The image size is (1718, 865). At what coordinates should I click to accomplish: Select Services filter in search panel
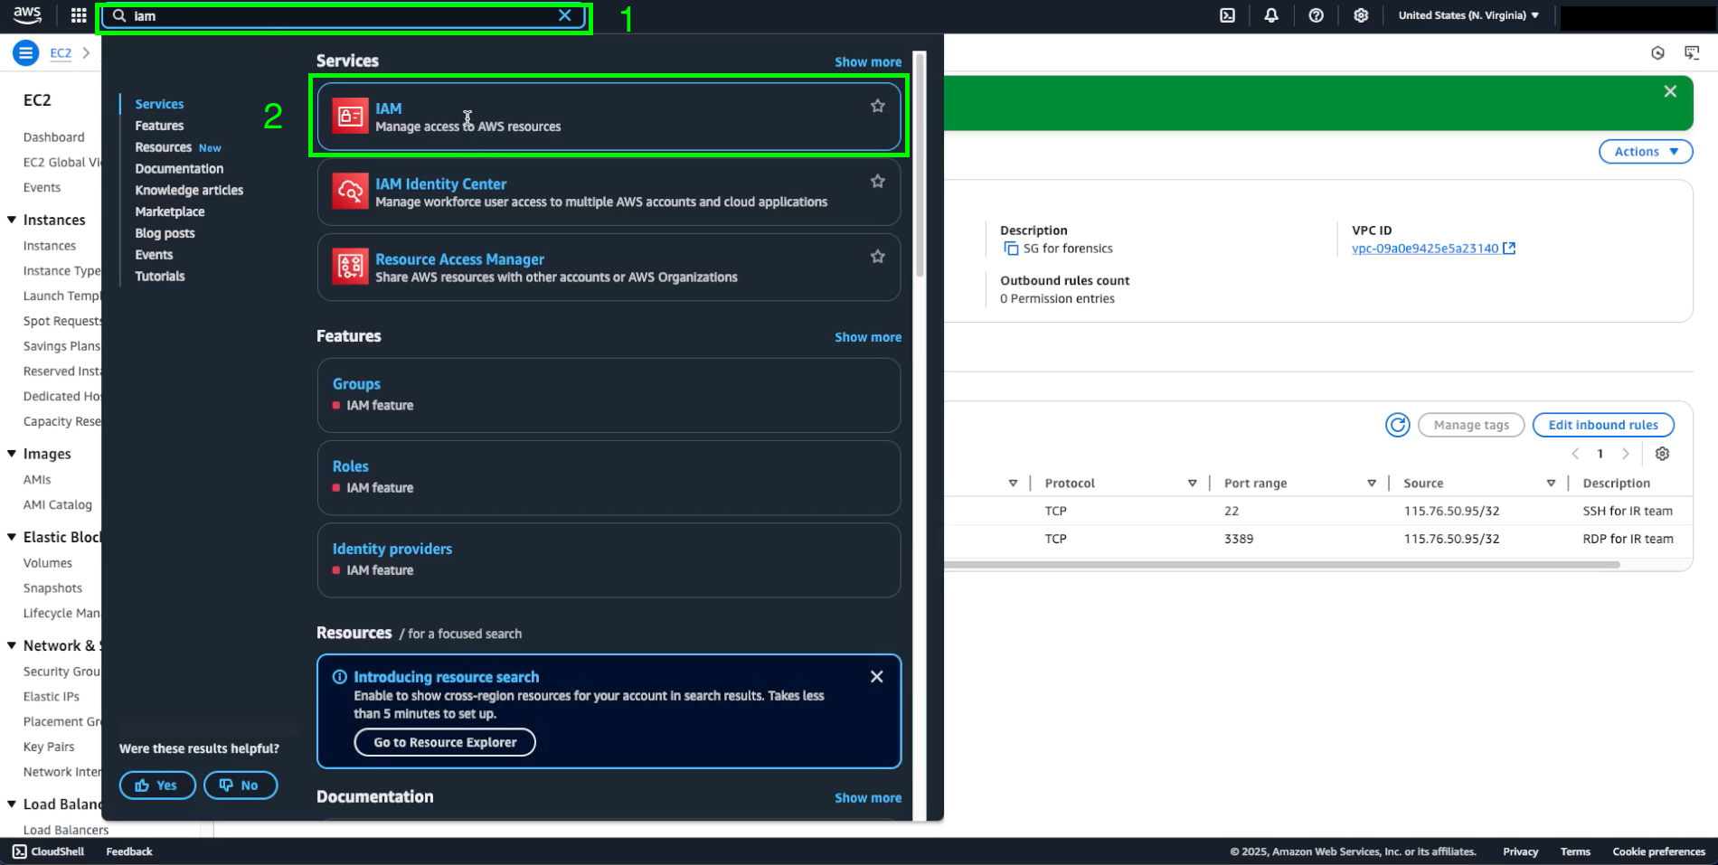tap(159, 104)
